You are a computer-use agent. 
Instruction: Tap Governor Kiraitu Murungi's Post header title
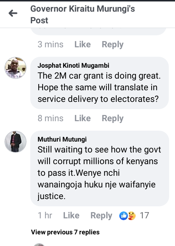(x=82, y=15)
